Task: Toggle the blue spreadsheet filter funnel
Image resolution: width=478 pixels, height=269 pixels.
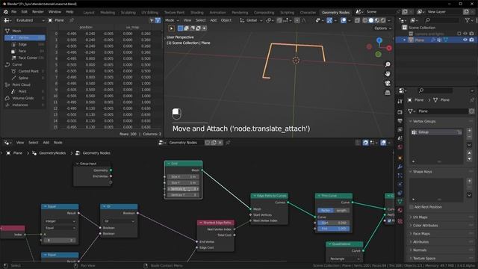Action: [x=158, y=20]
